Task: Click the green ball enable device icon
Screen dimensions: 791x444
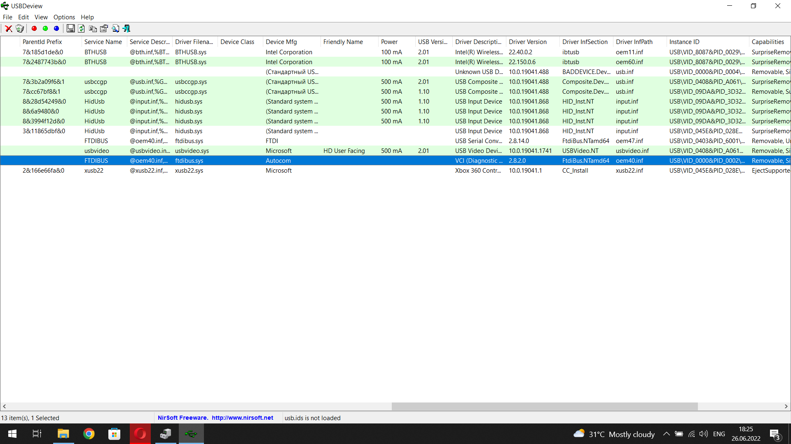Action: [45, 28]
